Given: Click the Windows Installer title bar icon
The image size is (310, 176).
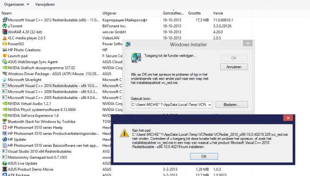Looking at the screenshot, I should pos(128,44).
